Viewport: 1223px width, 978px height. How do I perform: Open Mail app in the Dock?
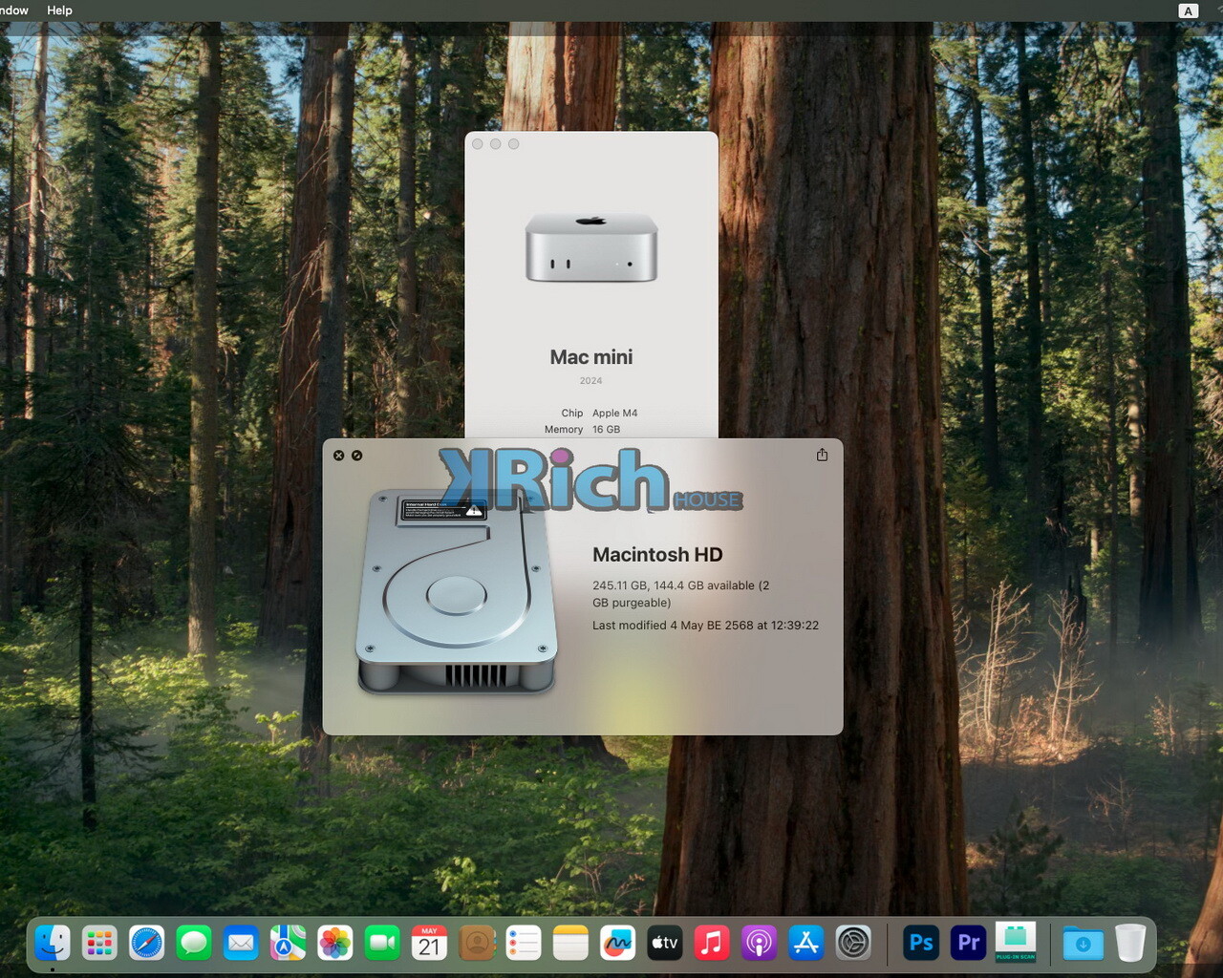click(241, 944)
